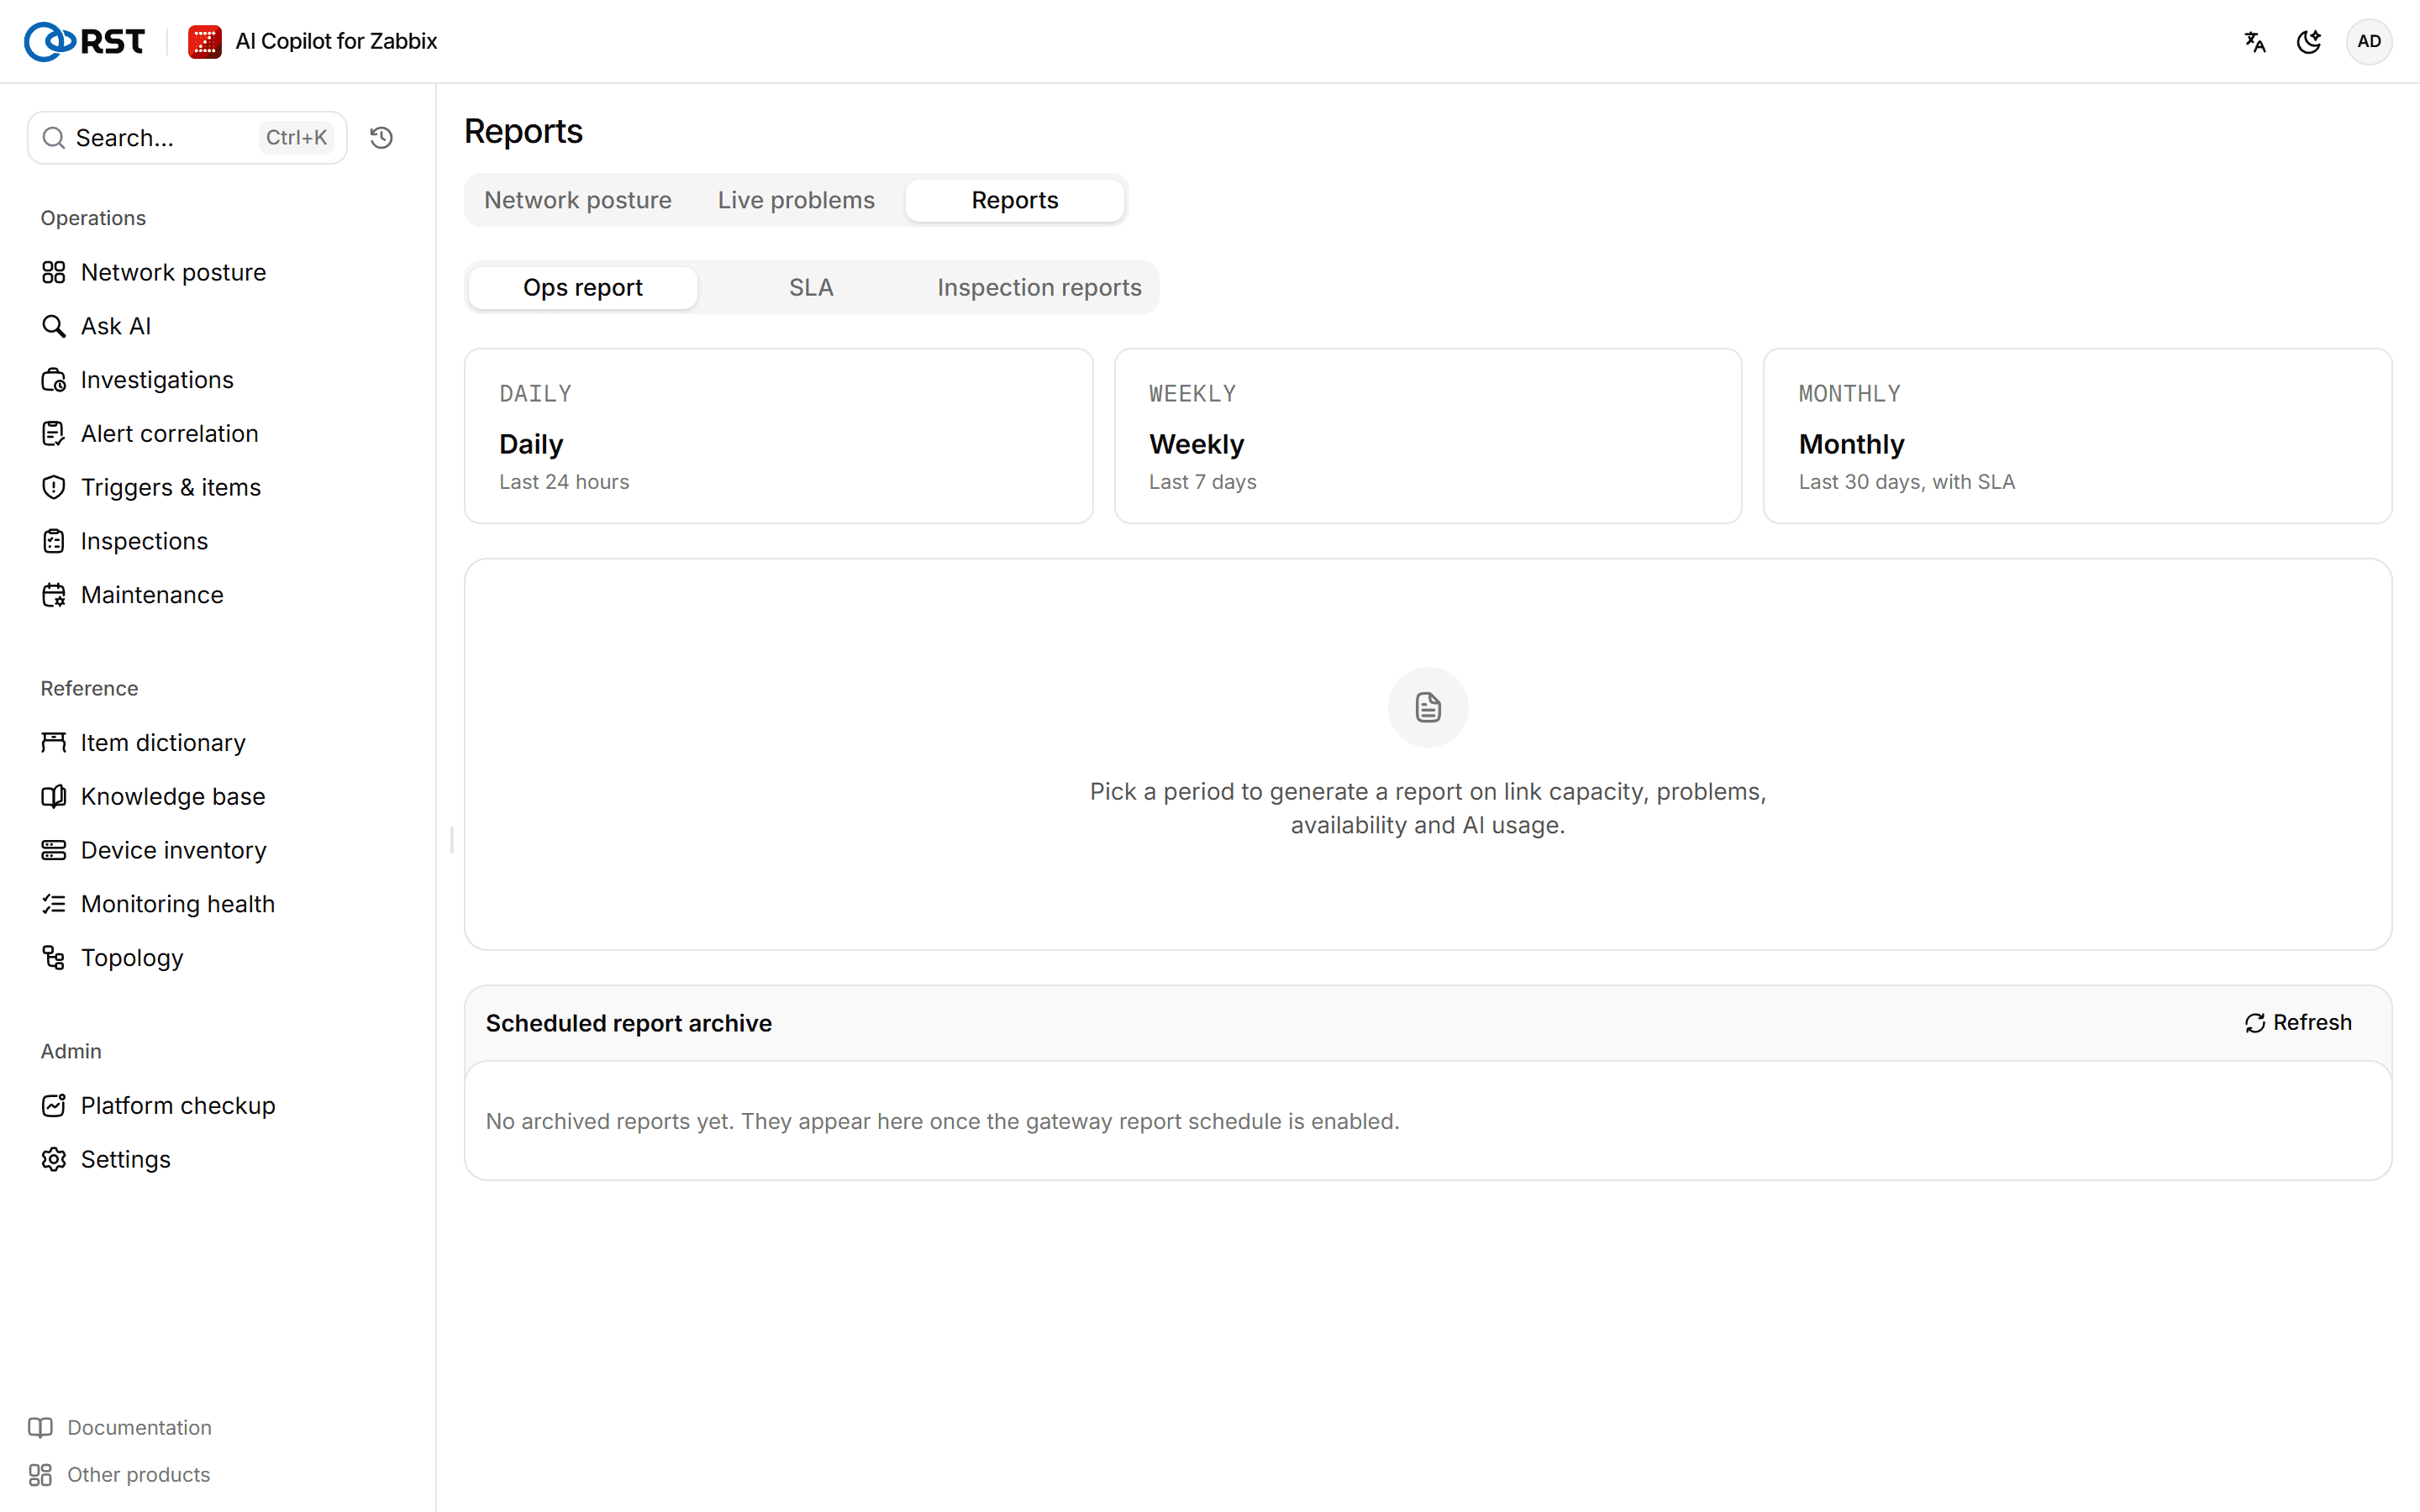Switch to the Live problems tab
Image resolution: width=2420 pixels, height=1512 pixels.
click(796, 200)
